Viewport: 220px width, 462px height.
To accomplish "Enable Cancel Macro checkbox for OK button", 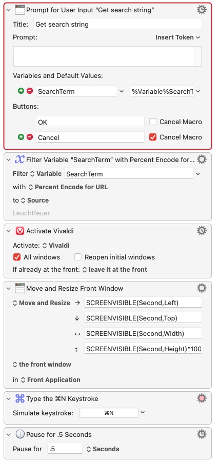I will click(152, 122).
